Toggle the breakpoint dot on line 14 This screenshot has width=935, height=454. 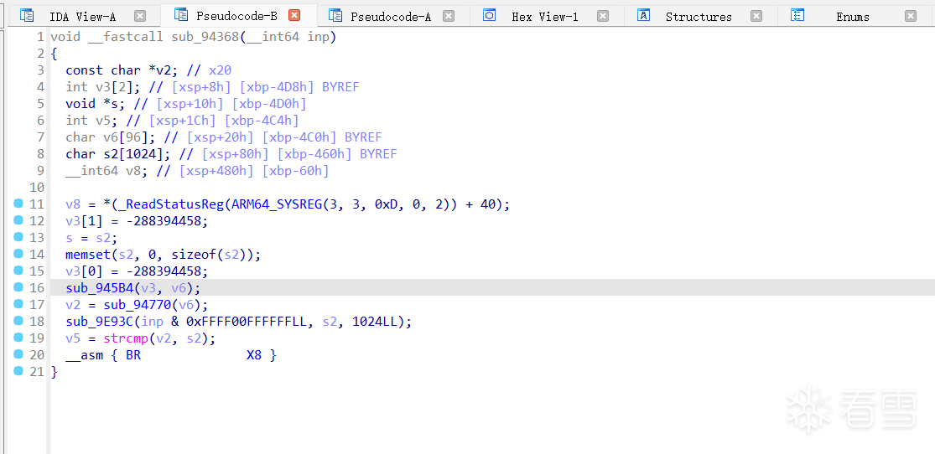point(18,254)
